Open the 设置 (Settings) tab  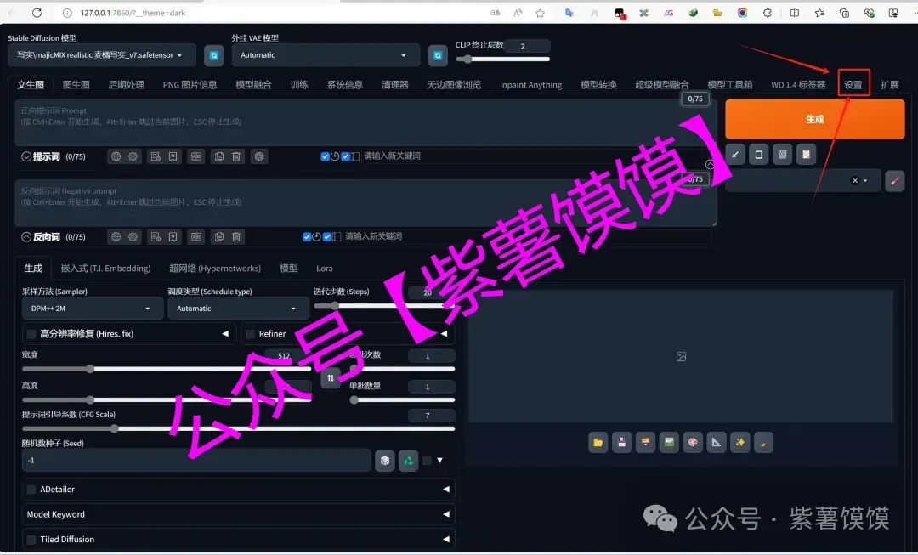[853, 85]
